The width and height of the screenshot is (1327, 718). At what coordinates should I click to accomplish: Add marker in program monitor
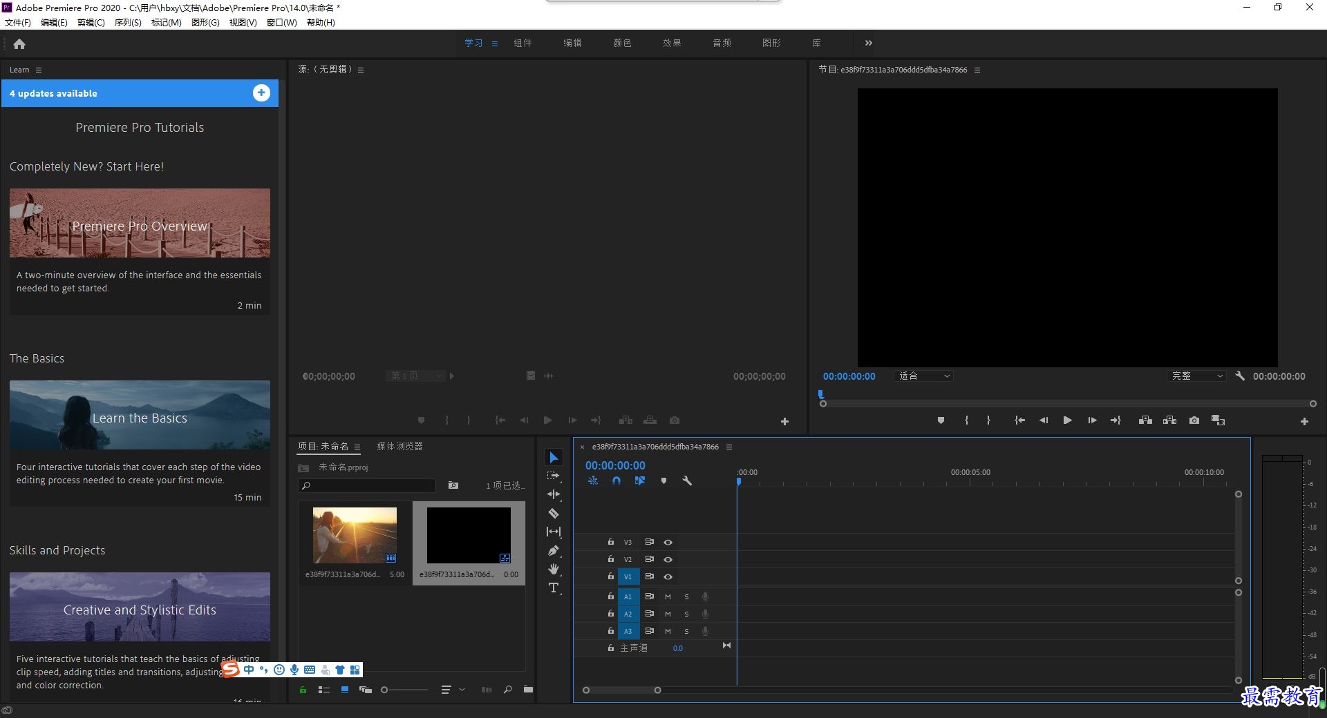tap(941, 420)
